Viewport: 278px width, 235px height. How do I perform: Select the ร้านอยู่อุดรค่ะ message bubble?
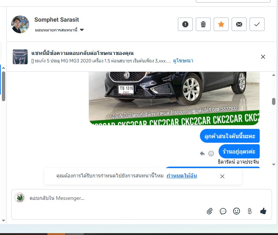click(x=239, y=151)
